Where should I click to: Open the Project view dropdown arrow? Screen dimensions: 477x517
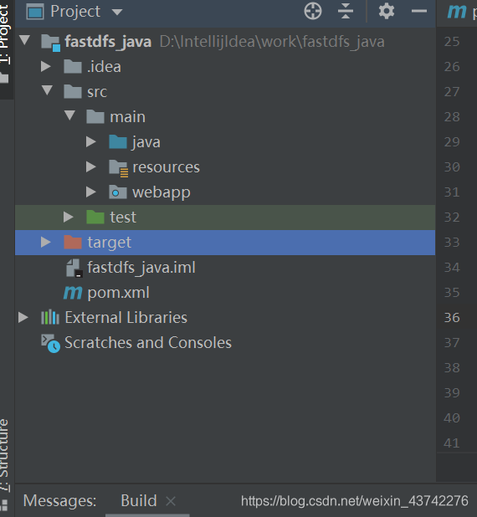tap(117, 13)
